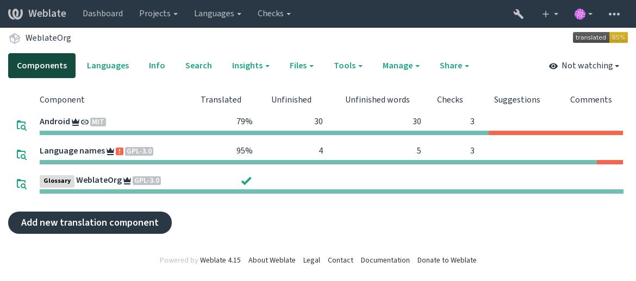Screen dimensions: 636x281
Task: Switch to the Languages tab
Action: coord(108,66)
